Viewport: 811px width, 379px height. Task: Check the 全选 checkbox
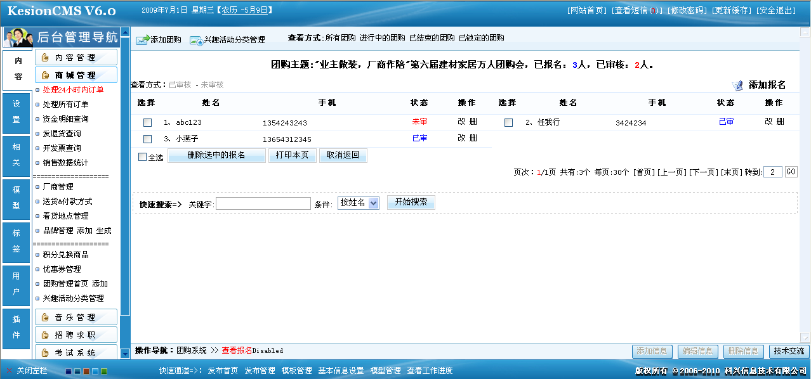[x=142, y=155]
